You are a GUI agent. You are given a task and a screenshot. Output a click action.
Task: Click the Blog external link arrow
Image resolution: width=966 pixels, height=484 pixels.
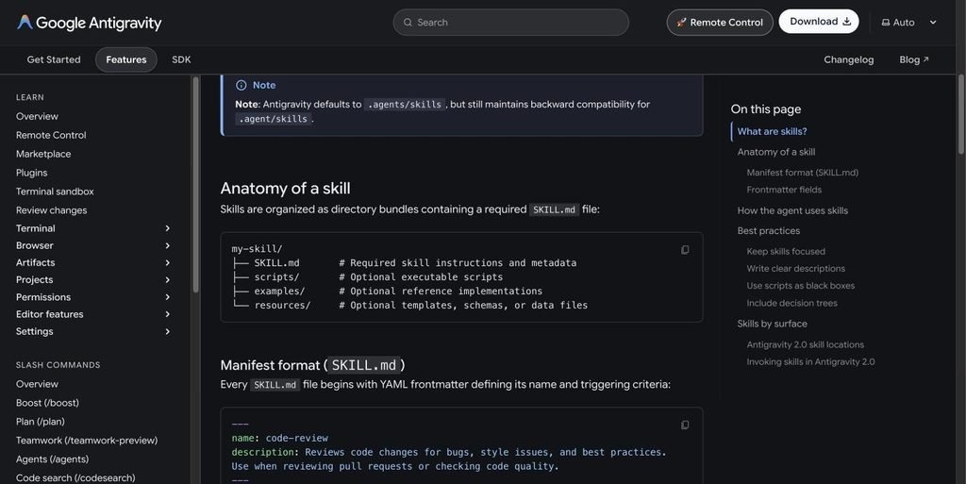(x=925, y=59)
